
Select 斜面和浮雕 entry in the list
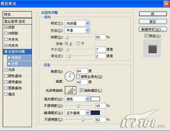tap(17, 52)
